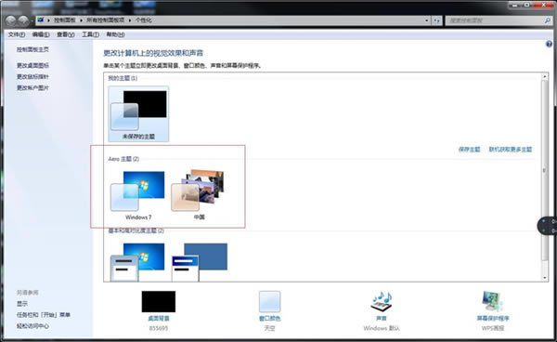Click 个性化 in the address breadcrumb
The height and width of the screenshot is (342, 557).
pyautogui.click(x=143, y=20)
